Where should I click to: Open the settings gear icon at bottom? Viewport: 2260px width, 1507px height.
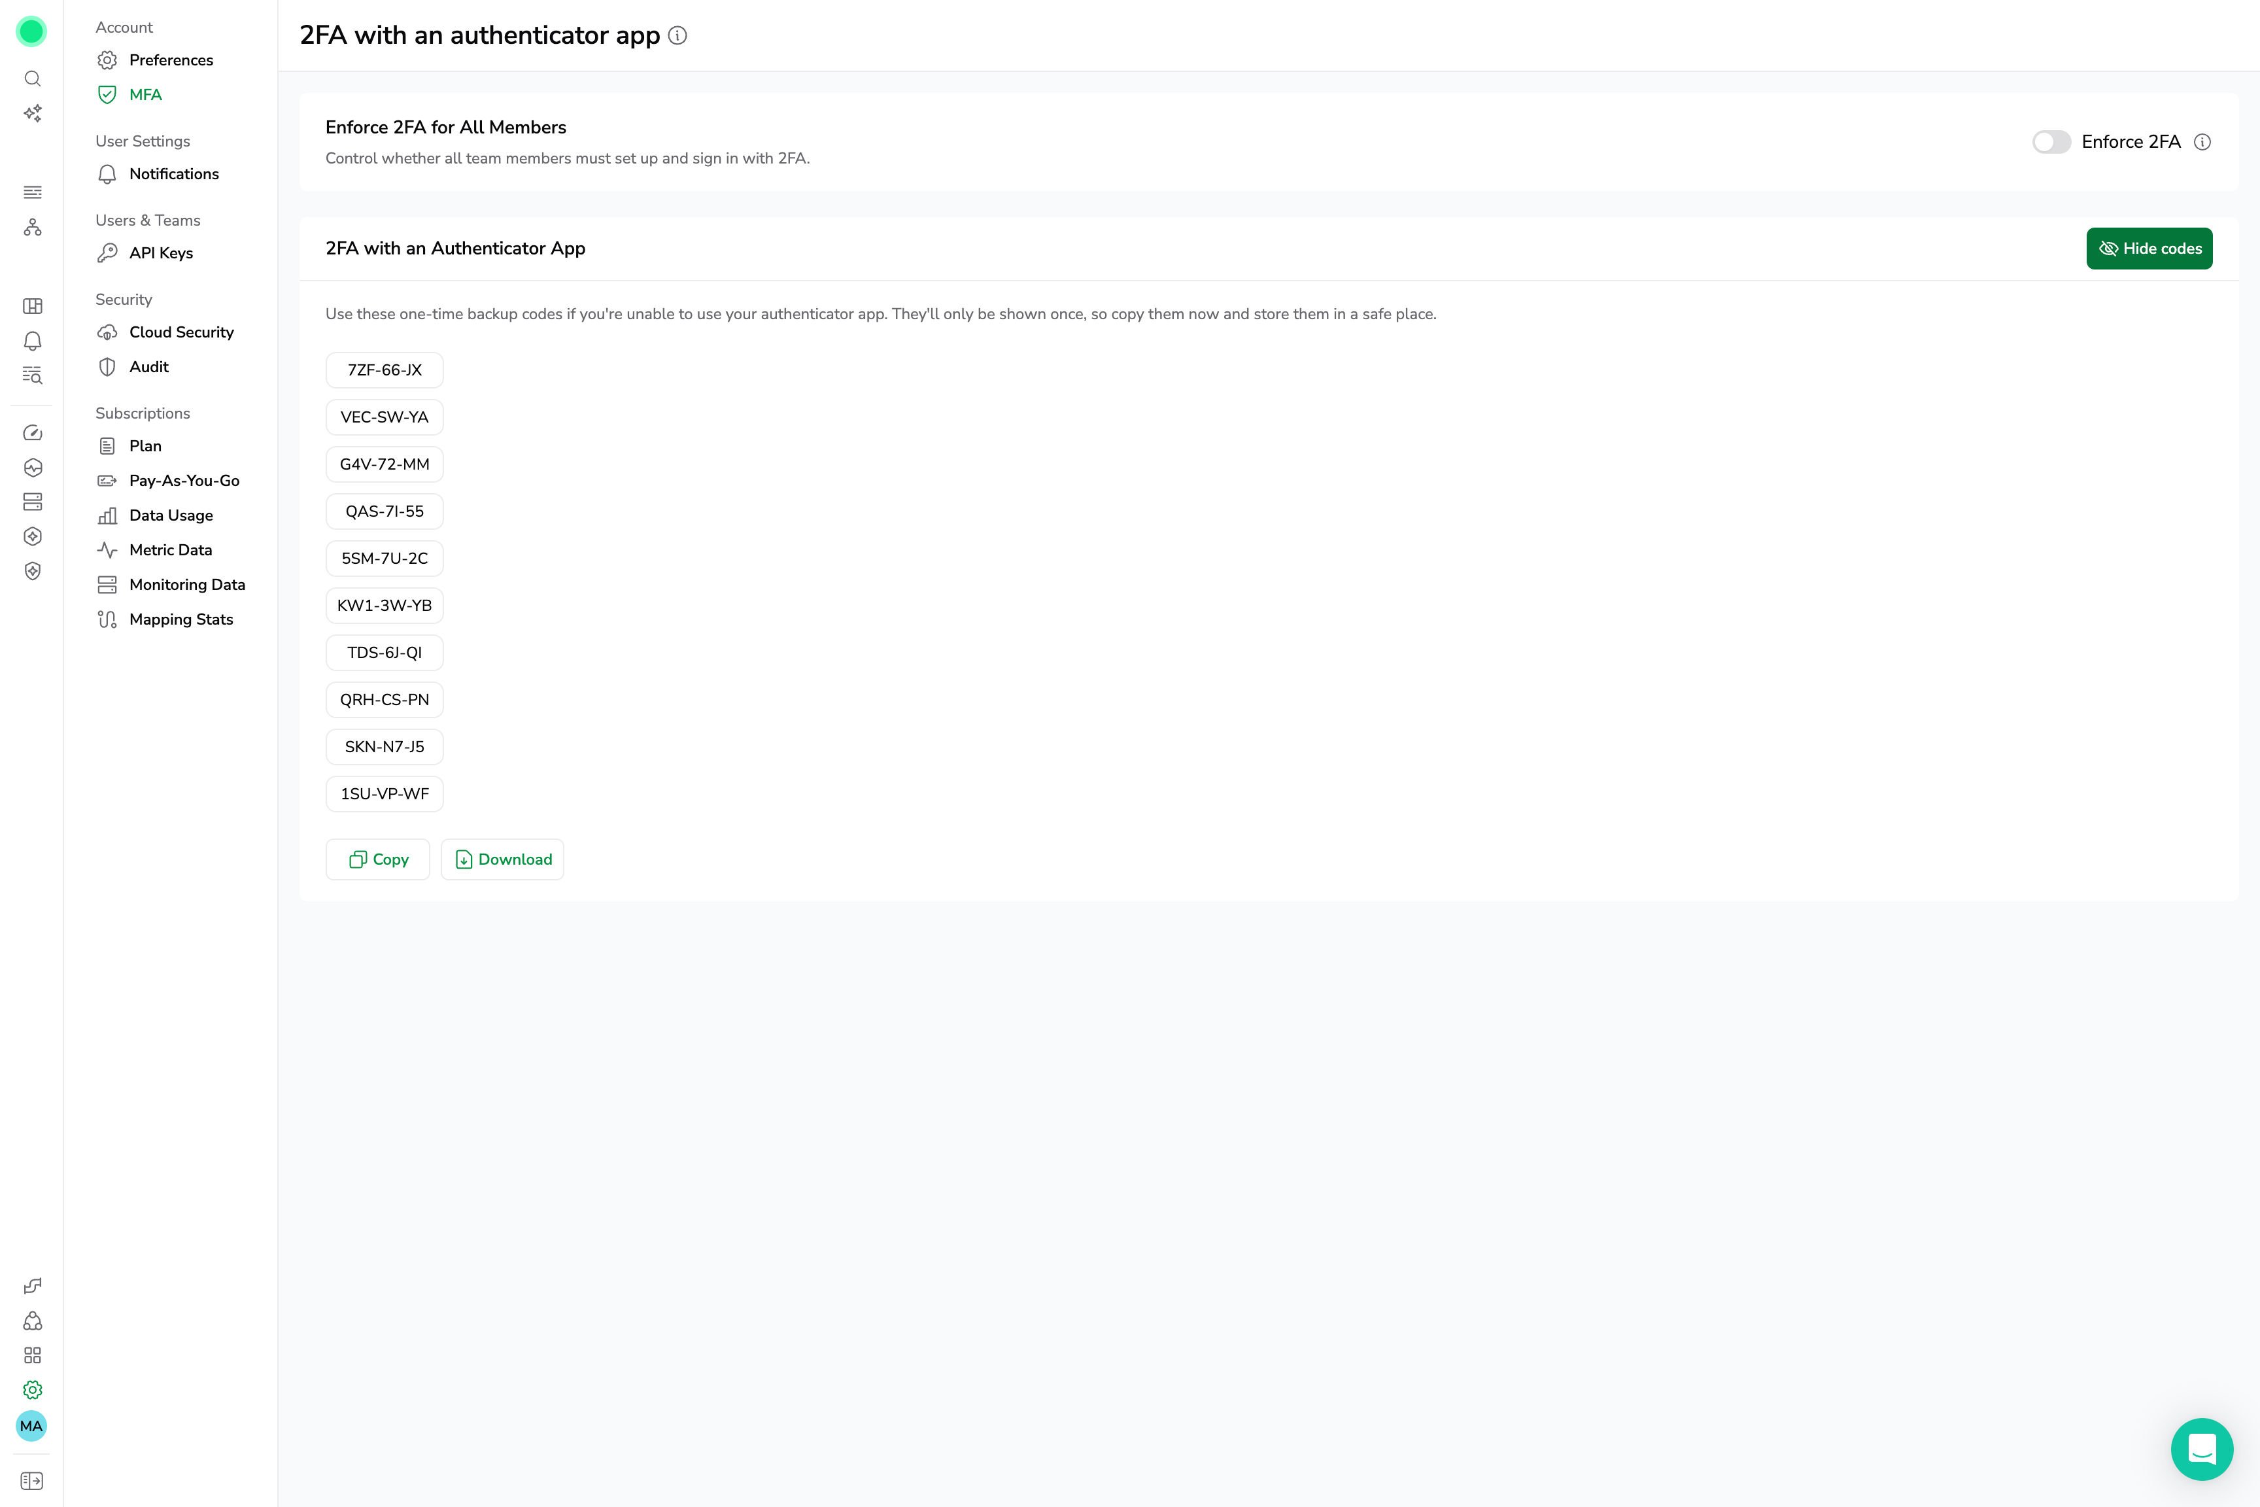tap(33, 1390)
